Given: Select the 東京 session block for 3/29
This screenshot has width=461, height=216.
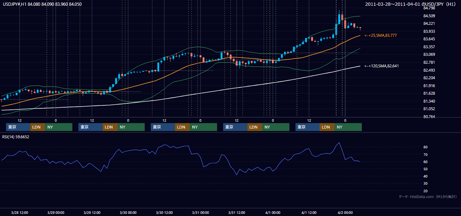Looking at the screenshot, I should pyautogui.click(x=91, y=127).
